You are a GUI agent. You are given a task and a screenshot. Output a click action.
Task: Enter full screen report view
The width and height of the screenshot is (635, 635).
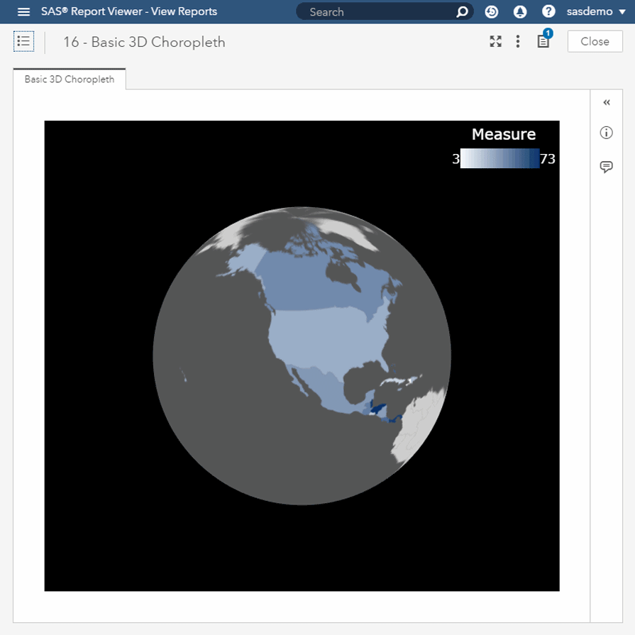pyautogui.click(x=495, y=41)
